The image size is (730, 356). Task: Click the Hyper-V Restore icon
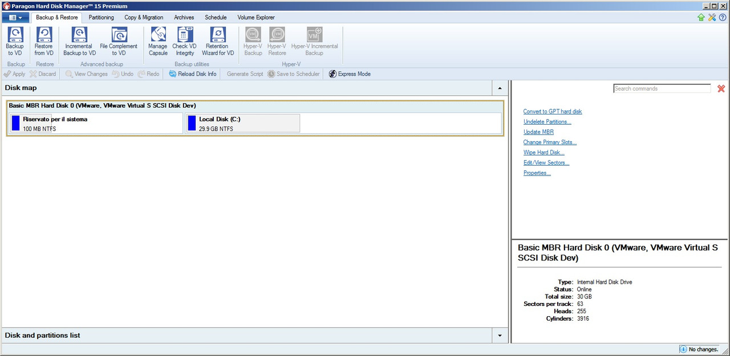point(277,42)
